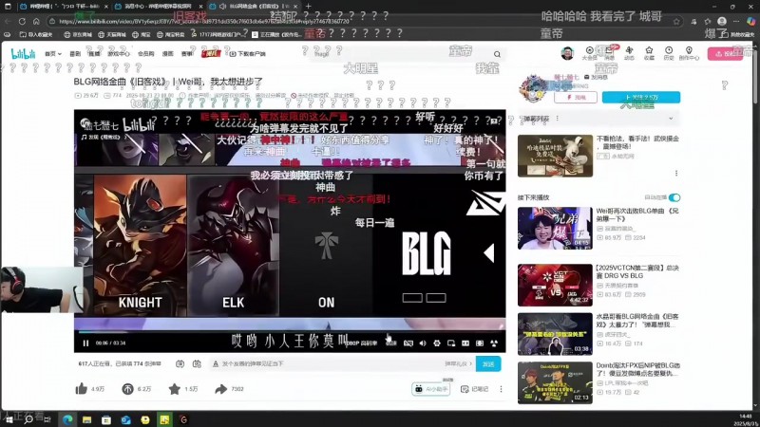Click the coin donate icon
This screenshot has height=427, width=760.
click(x=127, y=389)
